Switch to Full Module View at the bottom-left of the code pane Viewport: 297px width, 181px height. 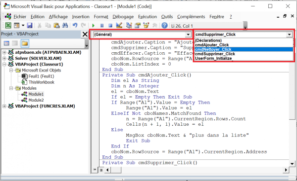coord(101,170)
